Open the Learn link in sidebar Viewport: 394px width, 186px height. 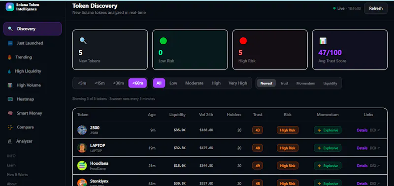11,165
